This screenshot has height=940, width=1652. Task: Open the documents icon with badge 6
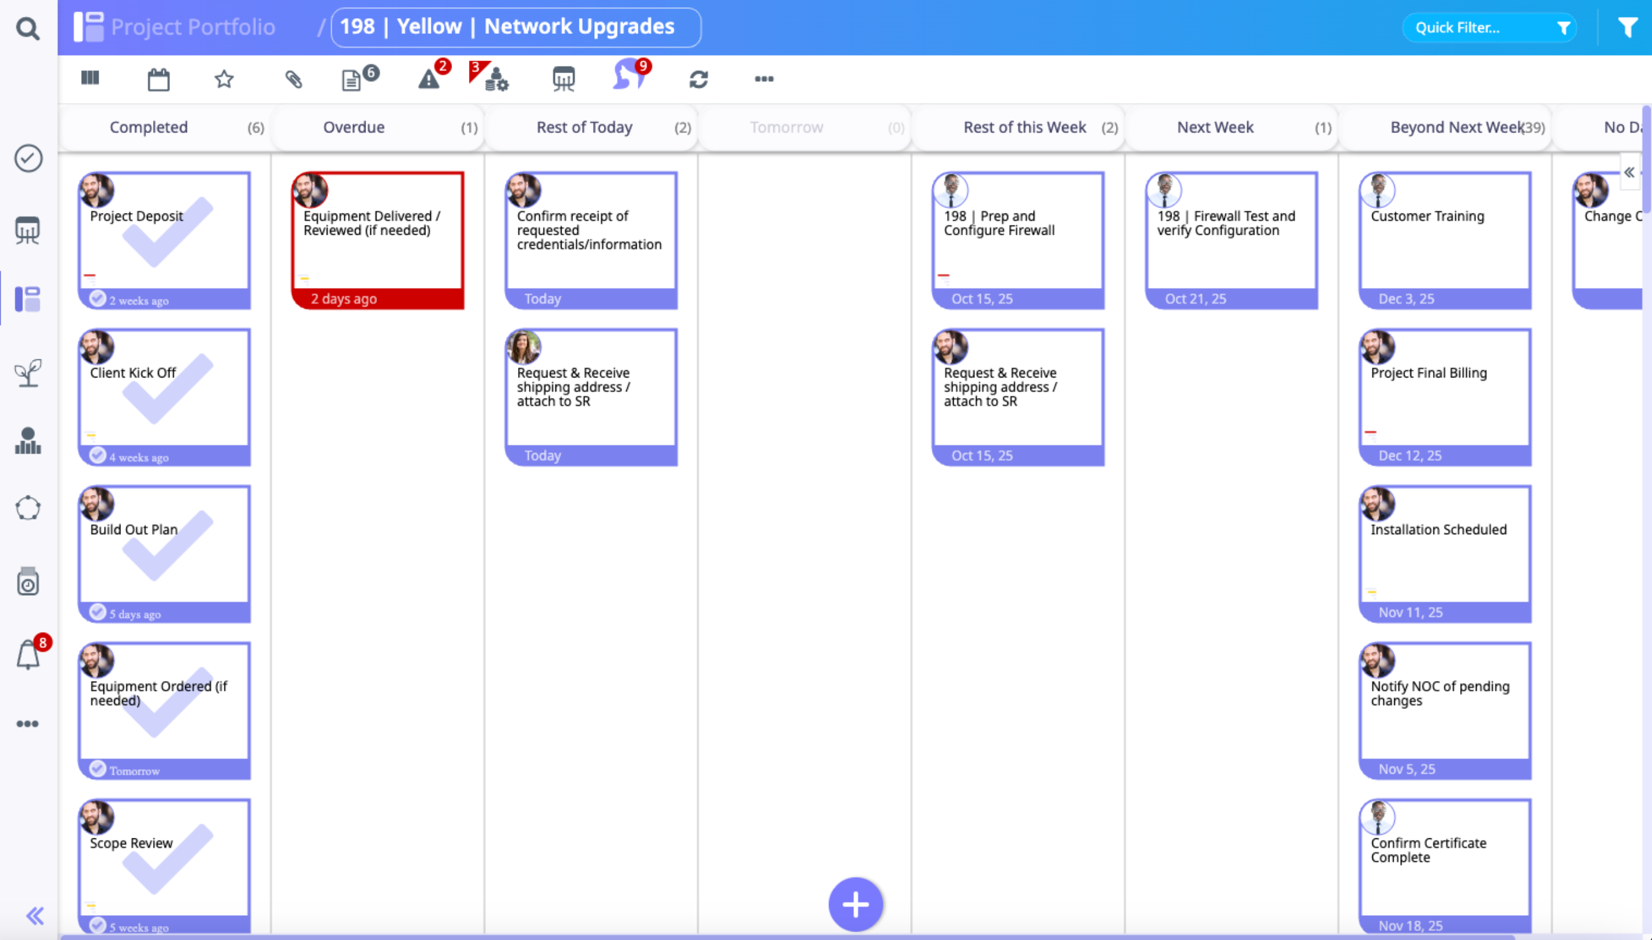[x=352, y=80]
